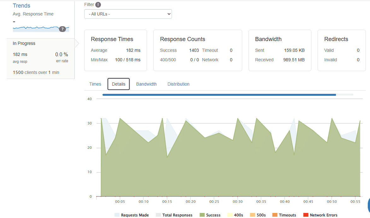Click the Valid label in Redirects
This screenshot has height=218, width=370.
click(x=329, y=50)
